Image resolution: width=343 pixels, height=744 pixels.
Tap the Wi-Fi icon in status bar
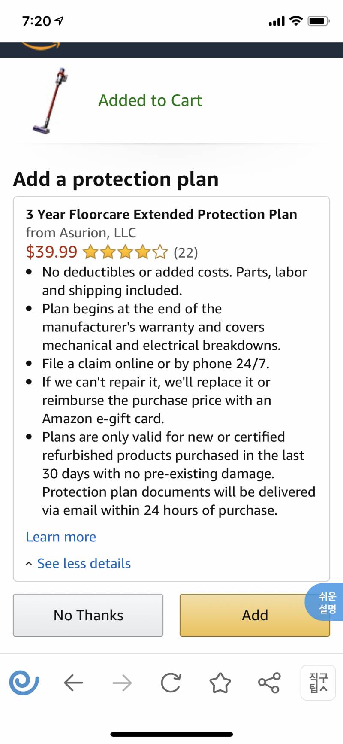click(x=296, y=21)
